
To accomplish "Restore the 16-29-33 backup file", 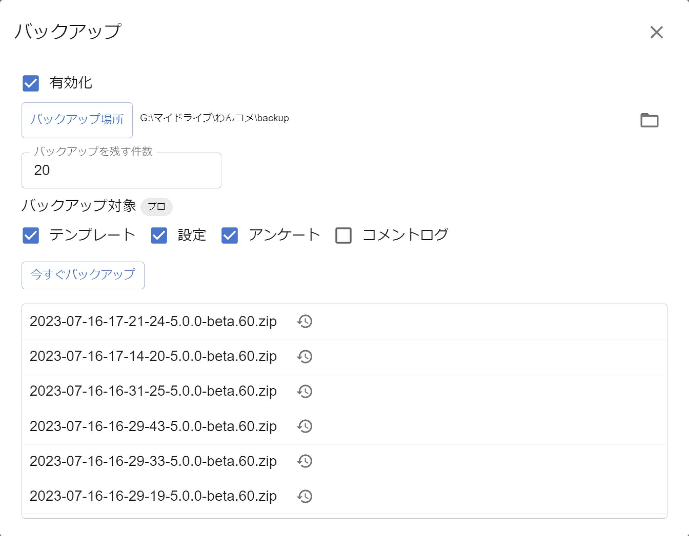I will pos(305,461).
